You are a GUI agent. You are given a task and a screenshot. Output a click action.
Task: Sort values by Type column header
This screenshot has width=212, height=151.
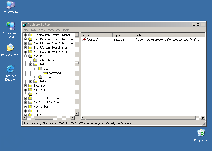pos(123,35)
